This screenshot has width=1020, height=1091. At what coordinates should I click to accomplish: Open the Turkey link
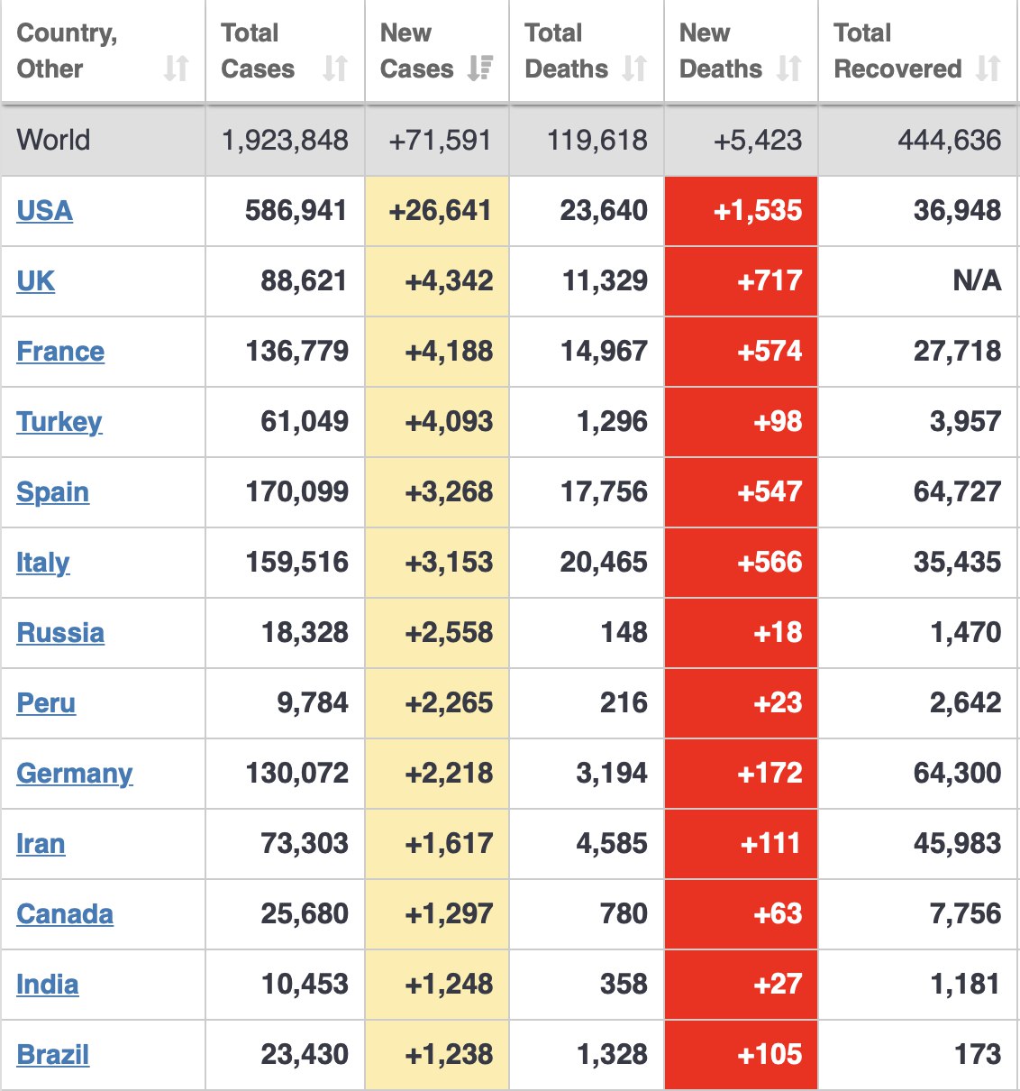point(59,422)
